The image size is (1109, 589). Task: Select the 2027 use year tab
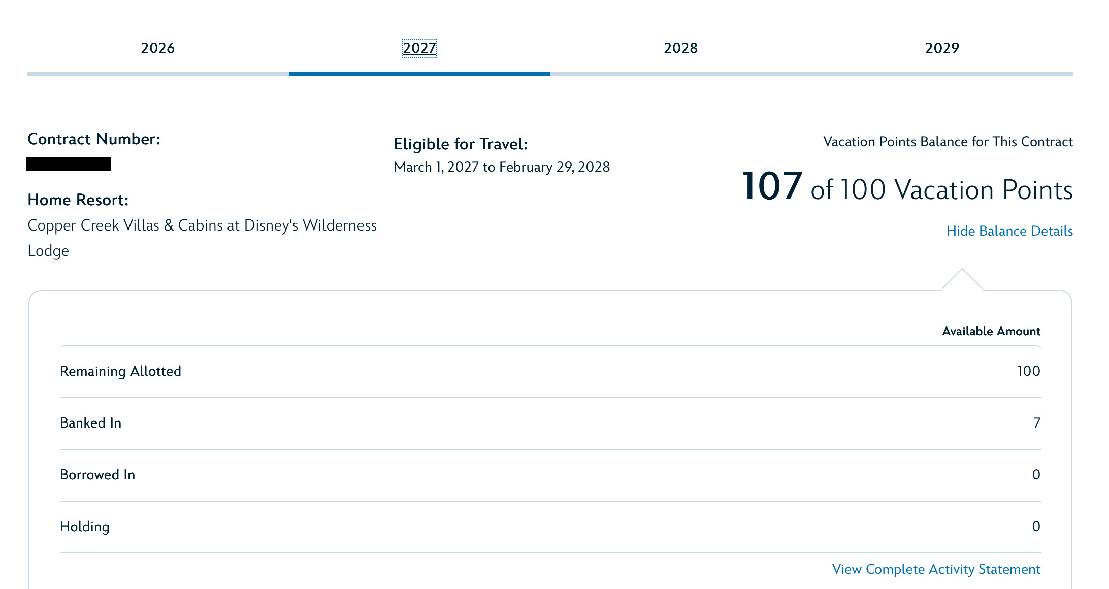(419, 48)
